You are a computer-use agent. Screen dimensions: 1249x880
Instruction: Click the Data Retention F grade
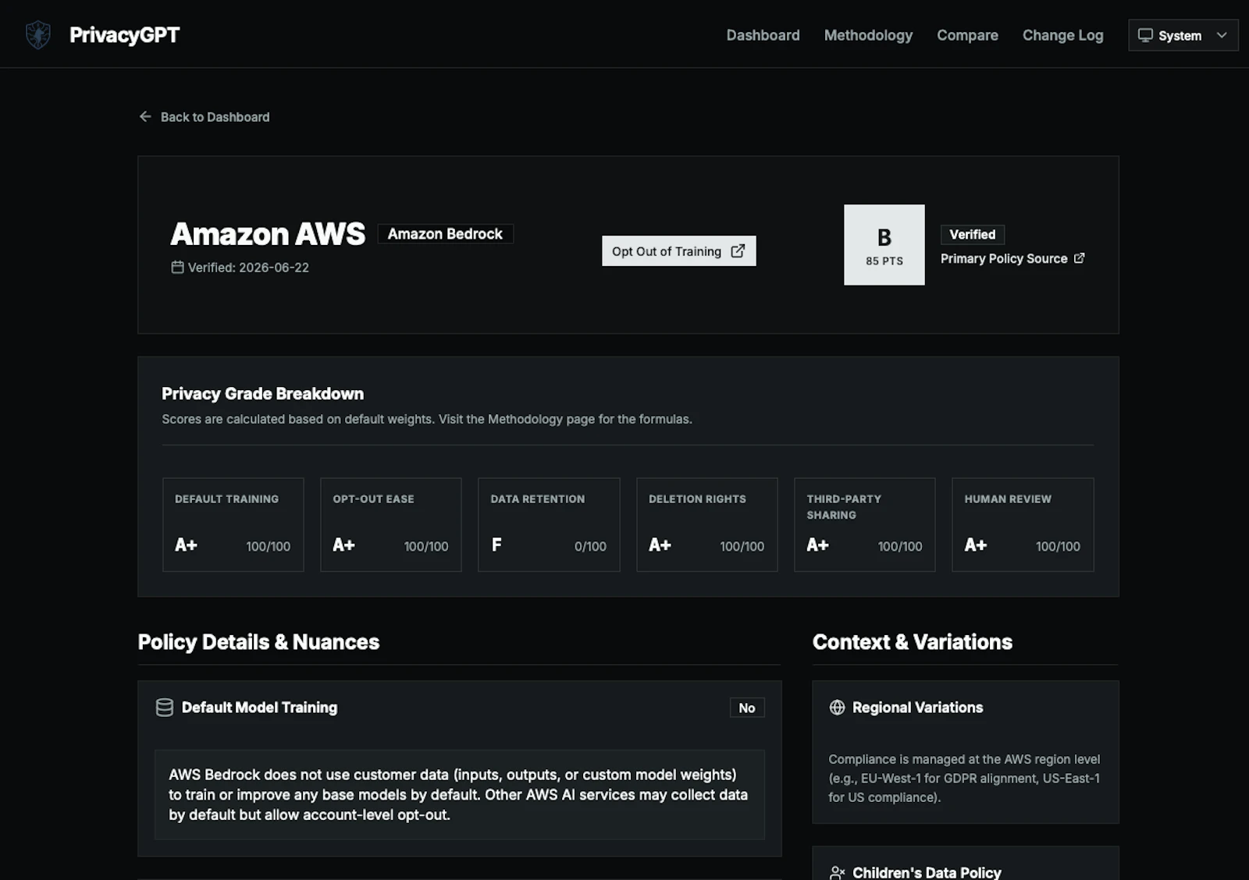(496, 545)
